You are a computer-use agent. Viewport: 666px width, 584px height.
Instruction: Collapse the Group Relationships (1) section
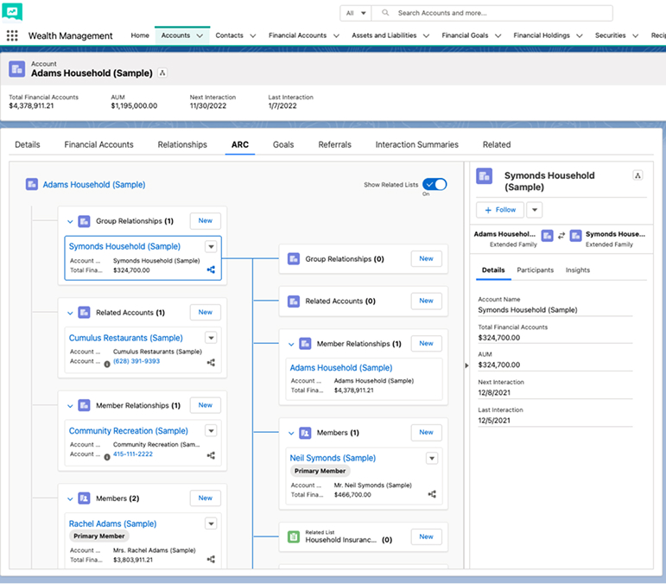[70, 221]
